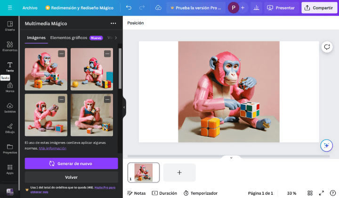Image resolution: width=339 pixels, height=198 pixels.
Task: Open grid view of pages
Action: point(310,193)
